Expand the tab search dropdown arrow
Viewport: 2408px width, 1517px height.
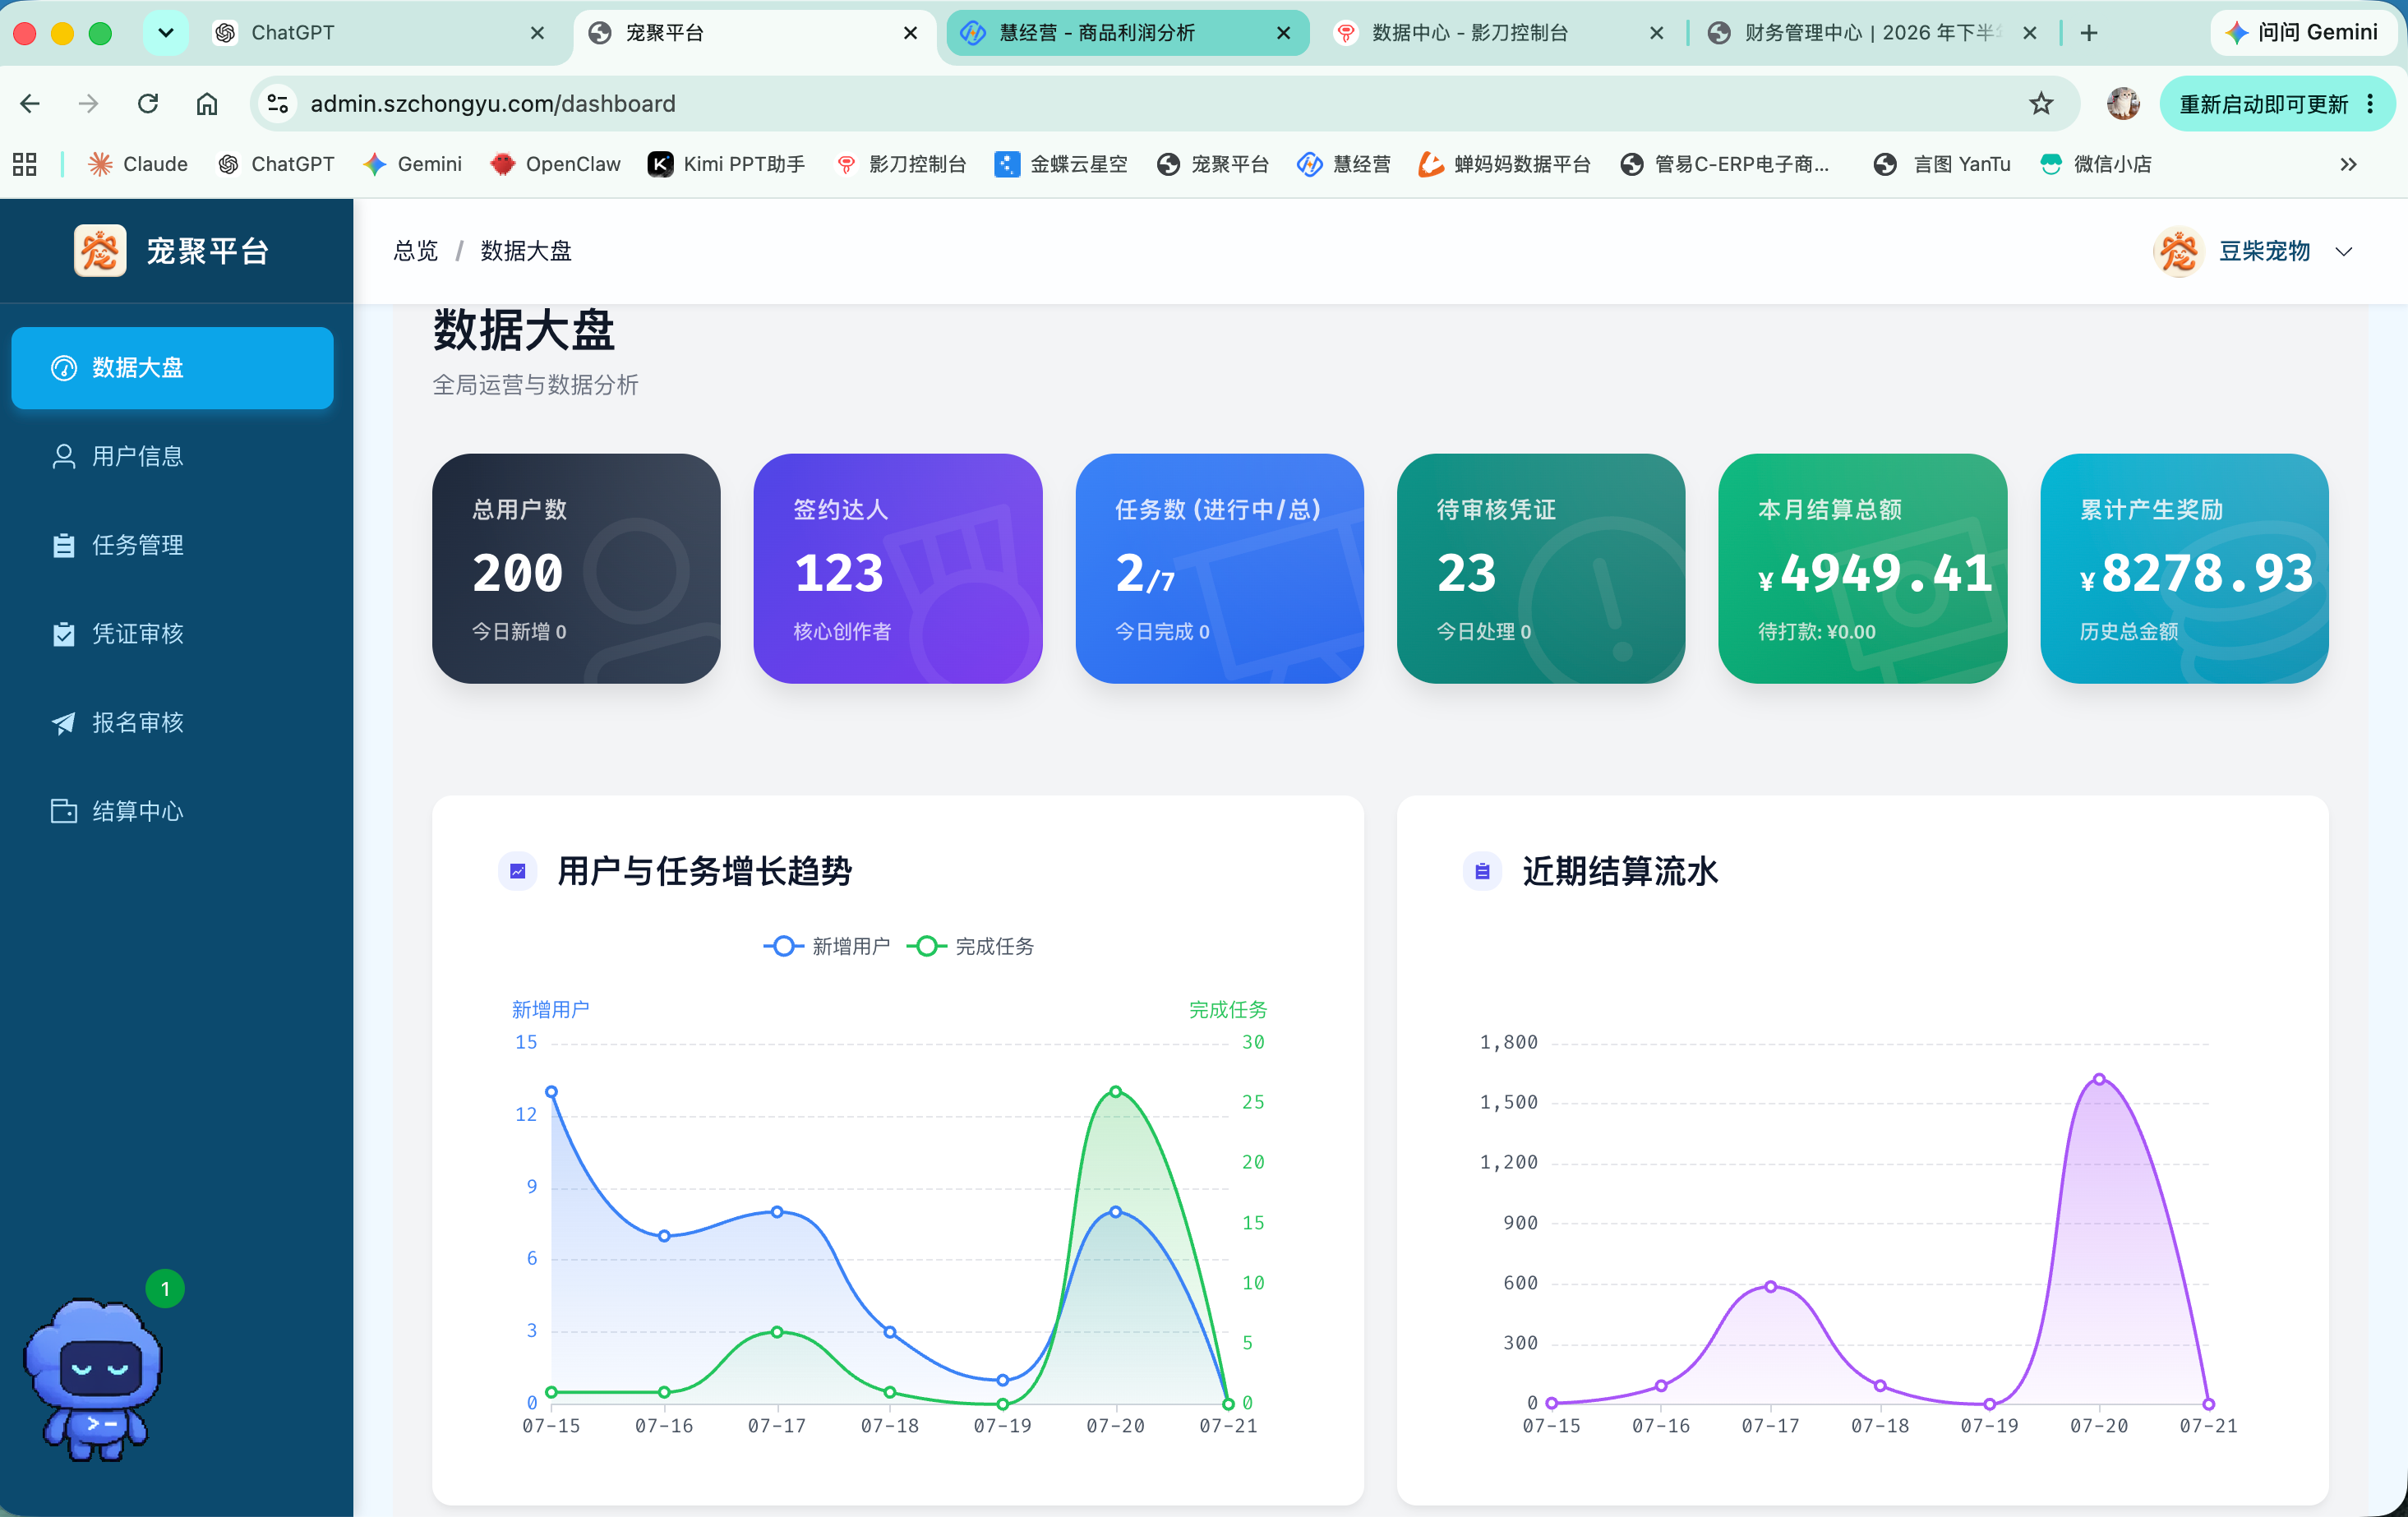click(166, 33)
